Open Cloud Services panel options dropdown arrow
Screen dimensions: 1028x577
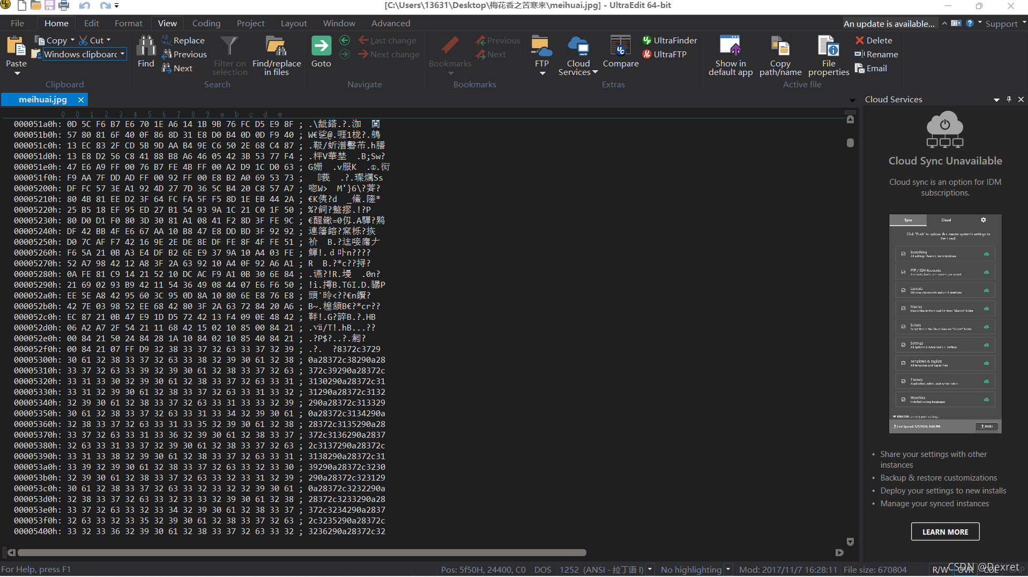[996, 100]
